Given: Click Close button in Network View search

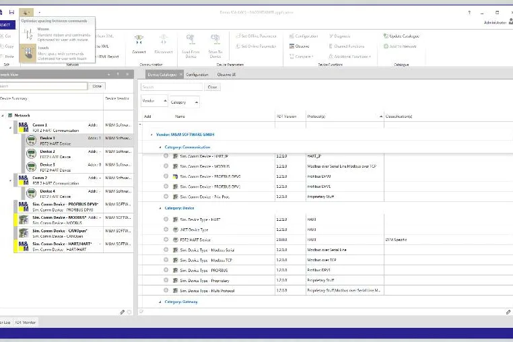Looking at the screenshot, I should tap(97, 86).
